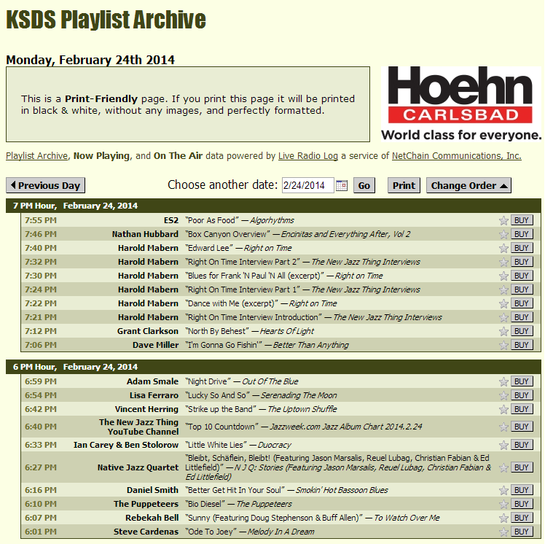Star the Little White Lies track
The width and height of the screenshot is (545, 544).
click(503, 446)
